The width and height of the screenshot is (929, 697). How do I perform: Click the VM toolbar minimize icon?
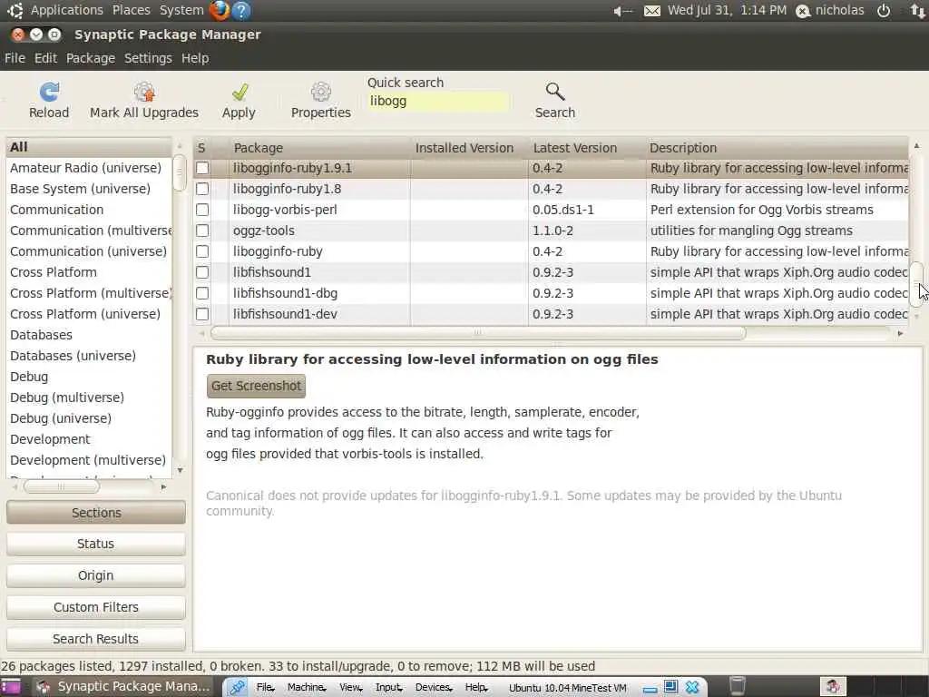pyautogui.click(x=650, y=690)
